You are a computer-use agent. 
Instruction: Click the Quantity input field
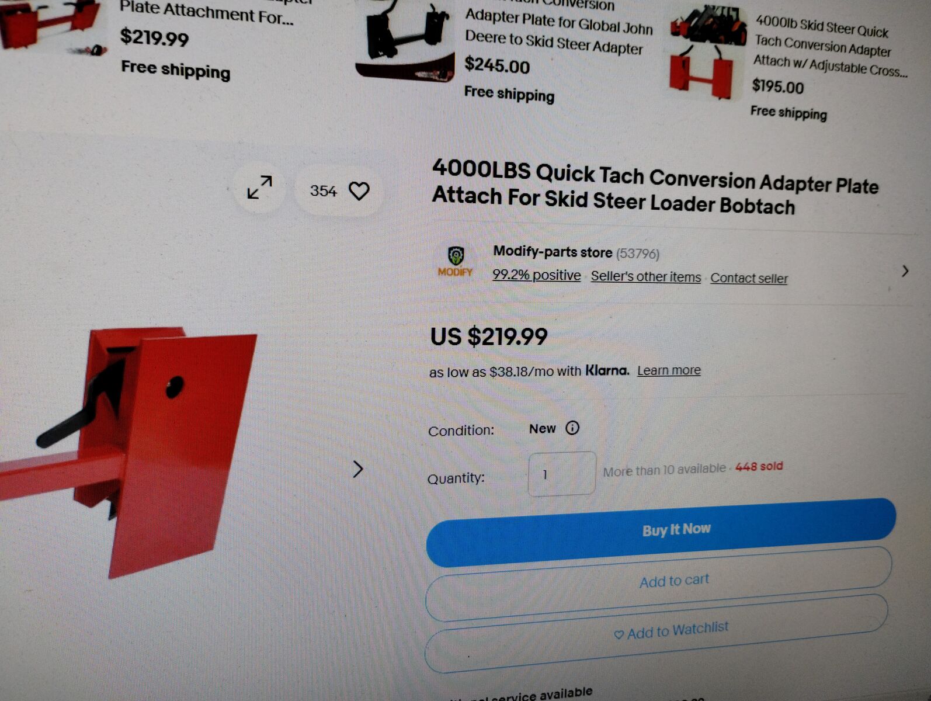pyautogui.click(x=562, y=474)
